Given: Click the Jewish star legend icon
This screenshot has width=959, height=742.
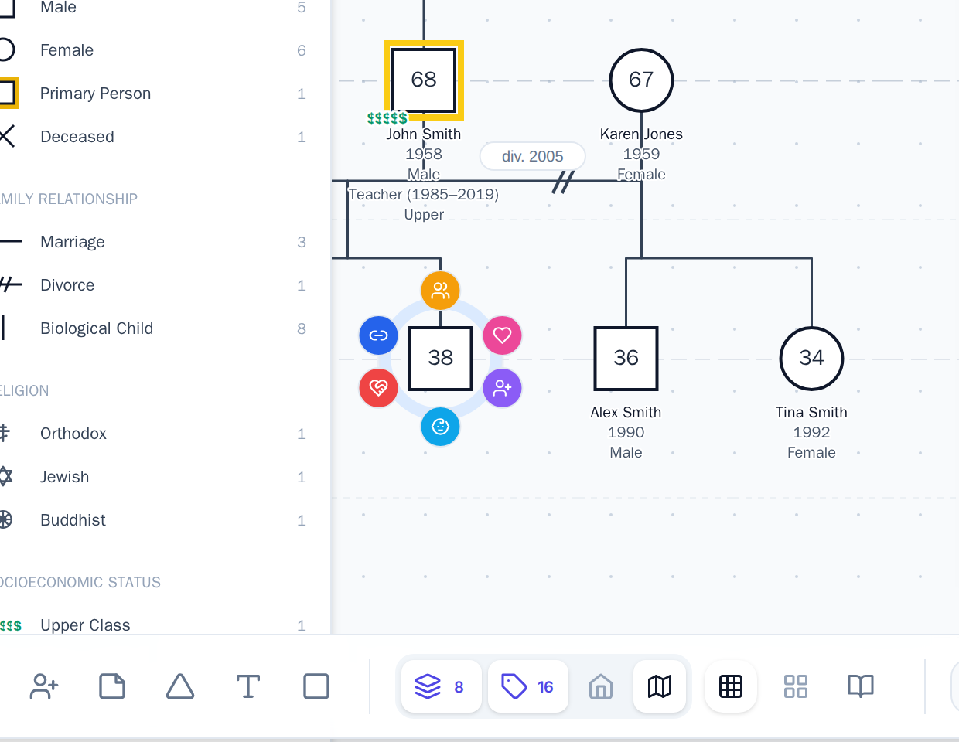Looking at the screenshot, I should point(5,477).
